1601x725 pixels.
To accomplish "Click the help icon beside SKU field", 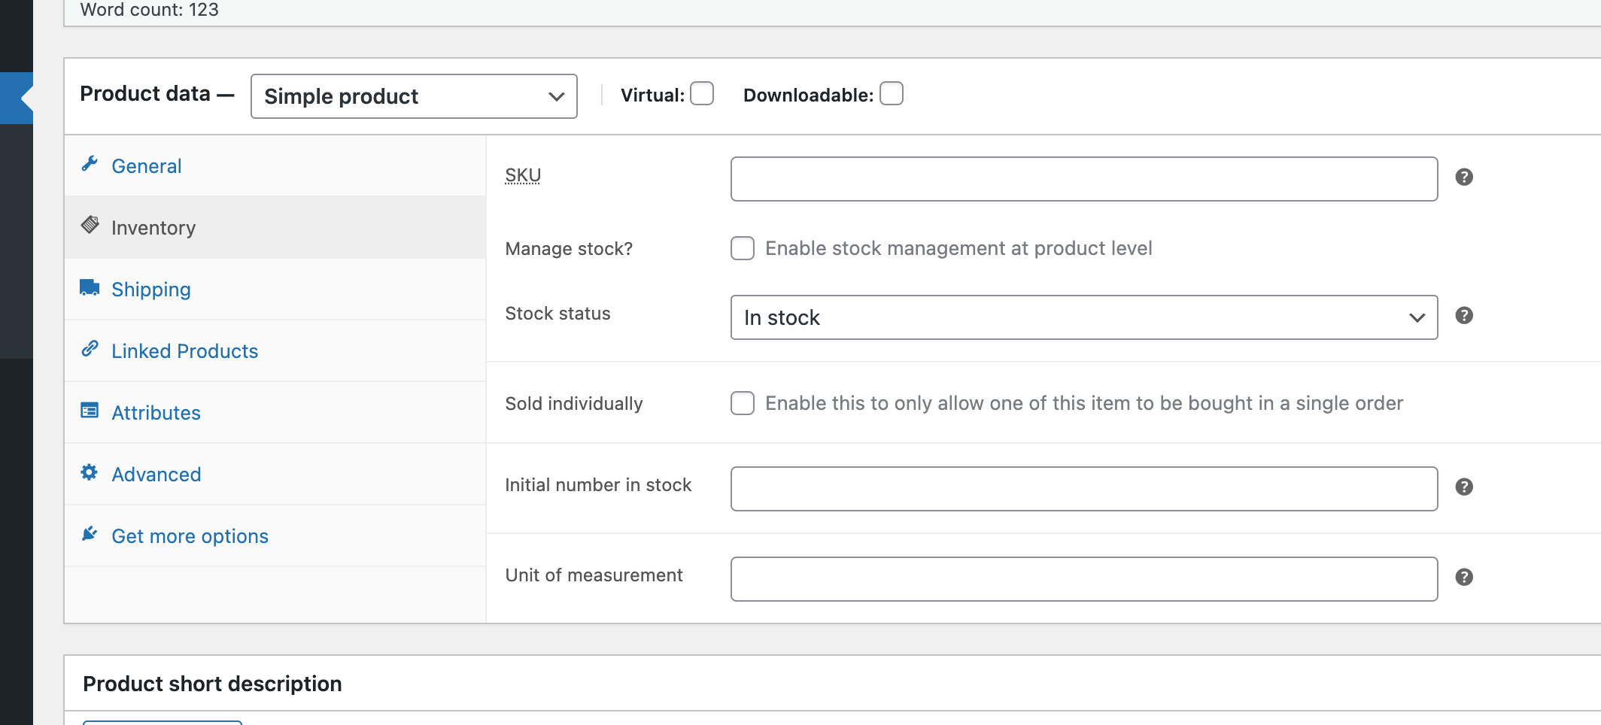I will (x=1464, y=177).
